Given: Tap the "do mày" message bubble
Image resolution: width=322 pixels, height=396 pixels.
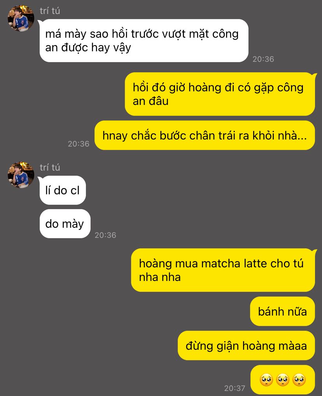Looking at the screenshot, I should pyautogui.click(x=65, y=223).
